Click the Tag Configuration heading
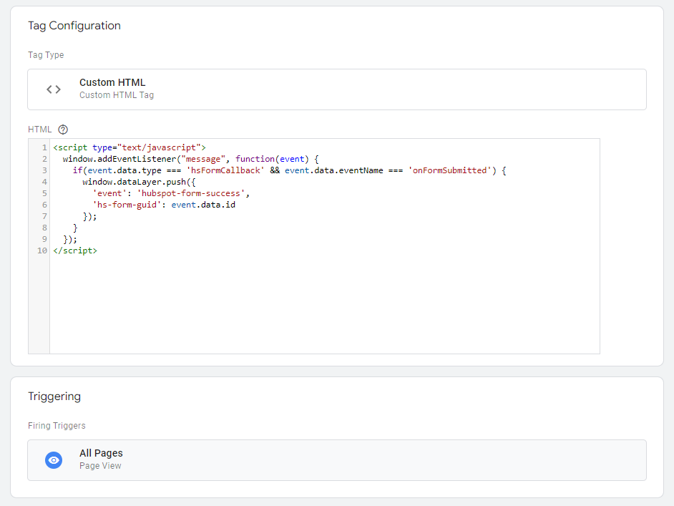Screen dimensions: 674x506 point(74,26)
